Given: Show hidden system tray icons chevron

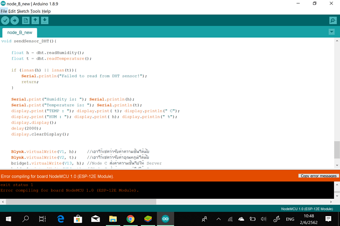Looking at the screenshot, I should (219, 219).
